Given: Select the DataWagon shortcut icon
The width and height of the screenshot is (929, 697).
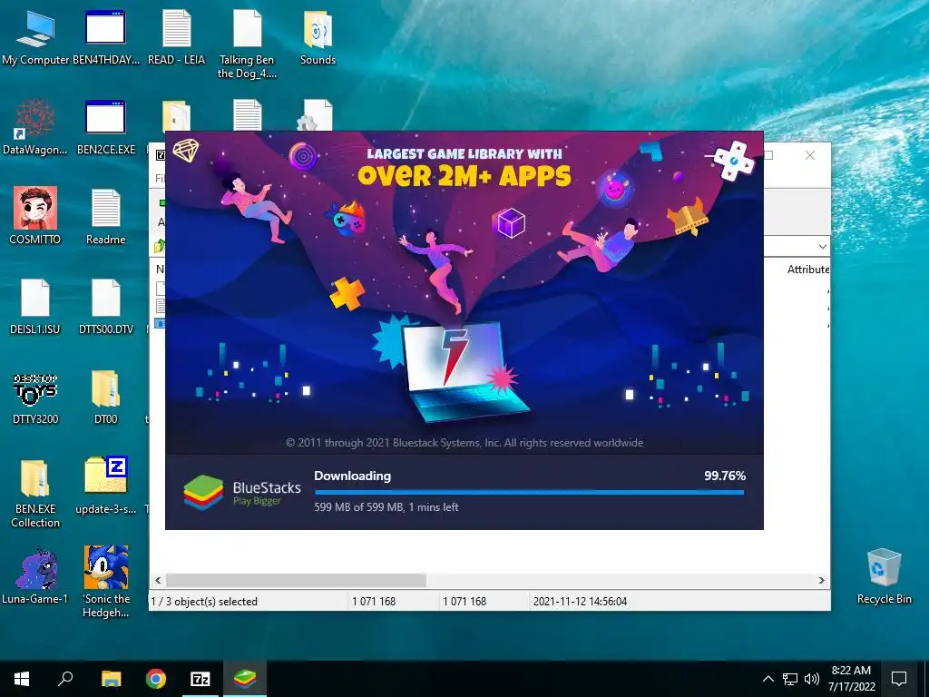Looking at the screenshot, I should pos(35,127).
